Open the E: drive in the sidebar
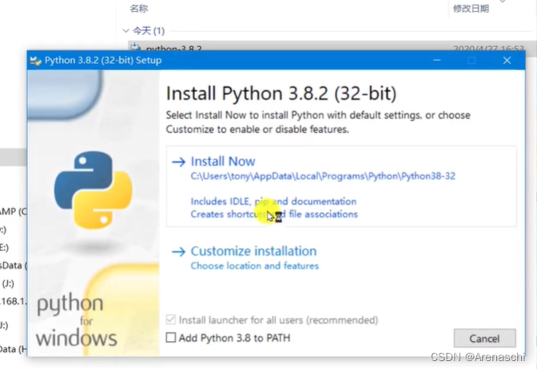Viewport: 537px width, 369px height. point(4,247)
